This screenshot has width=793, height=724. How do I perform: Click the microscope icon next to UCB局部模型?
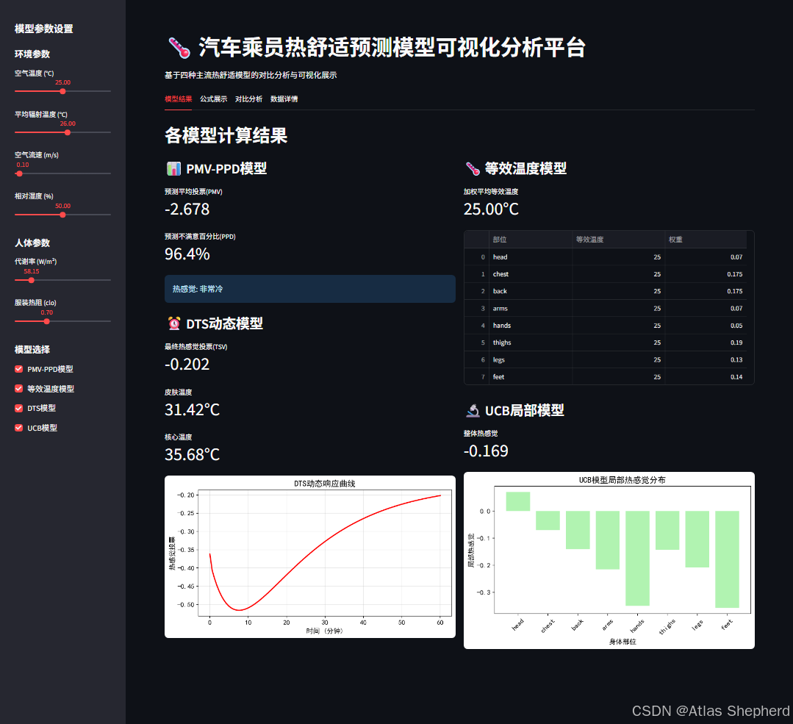coord(473,410)
